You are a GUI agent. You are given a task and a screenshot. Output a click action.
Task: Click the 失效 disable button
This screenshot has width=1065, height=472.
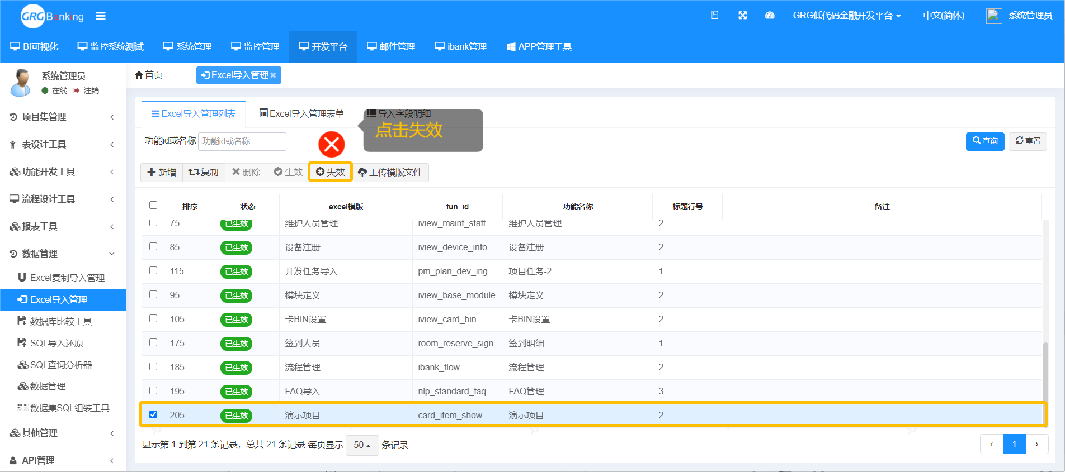tap(330, 172)
